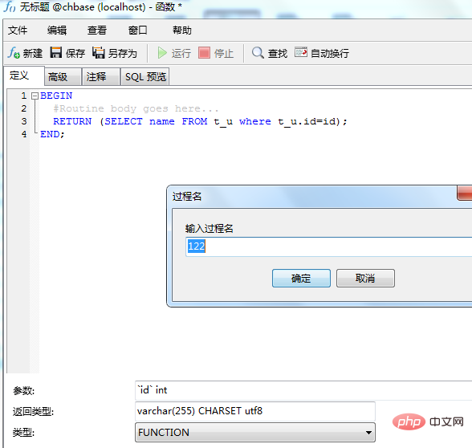Click the 返回类型: label
The width and height of the screenshot is (472, 448).
[33, 411]
